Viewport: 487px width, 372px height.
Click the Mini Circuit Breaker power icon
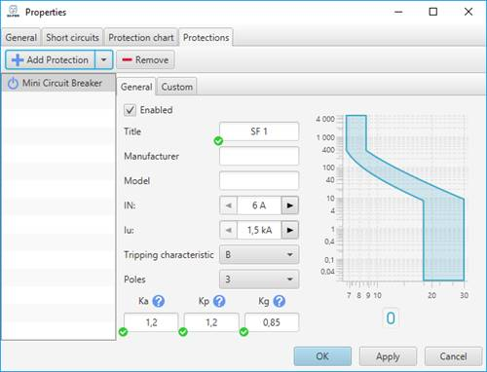[13, 83]
